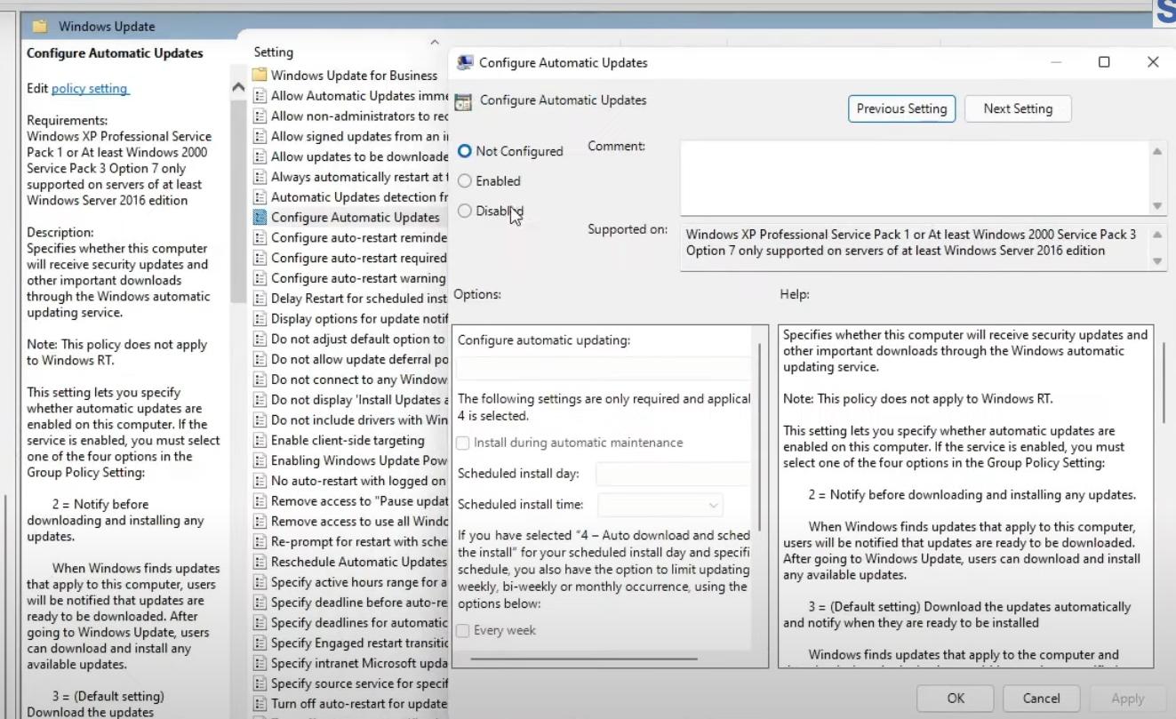Image resolution: width=1176 pixels, height=719 pixels.
Task: Click the Windows Update folder icon in header
Action: tap(40, 26)
